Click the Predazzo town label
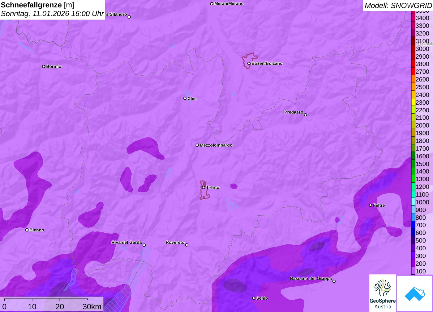The height and width of the screenshot is (312, 433). (294, 112)
